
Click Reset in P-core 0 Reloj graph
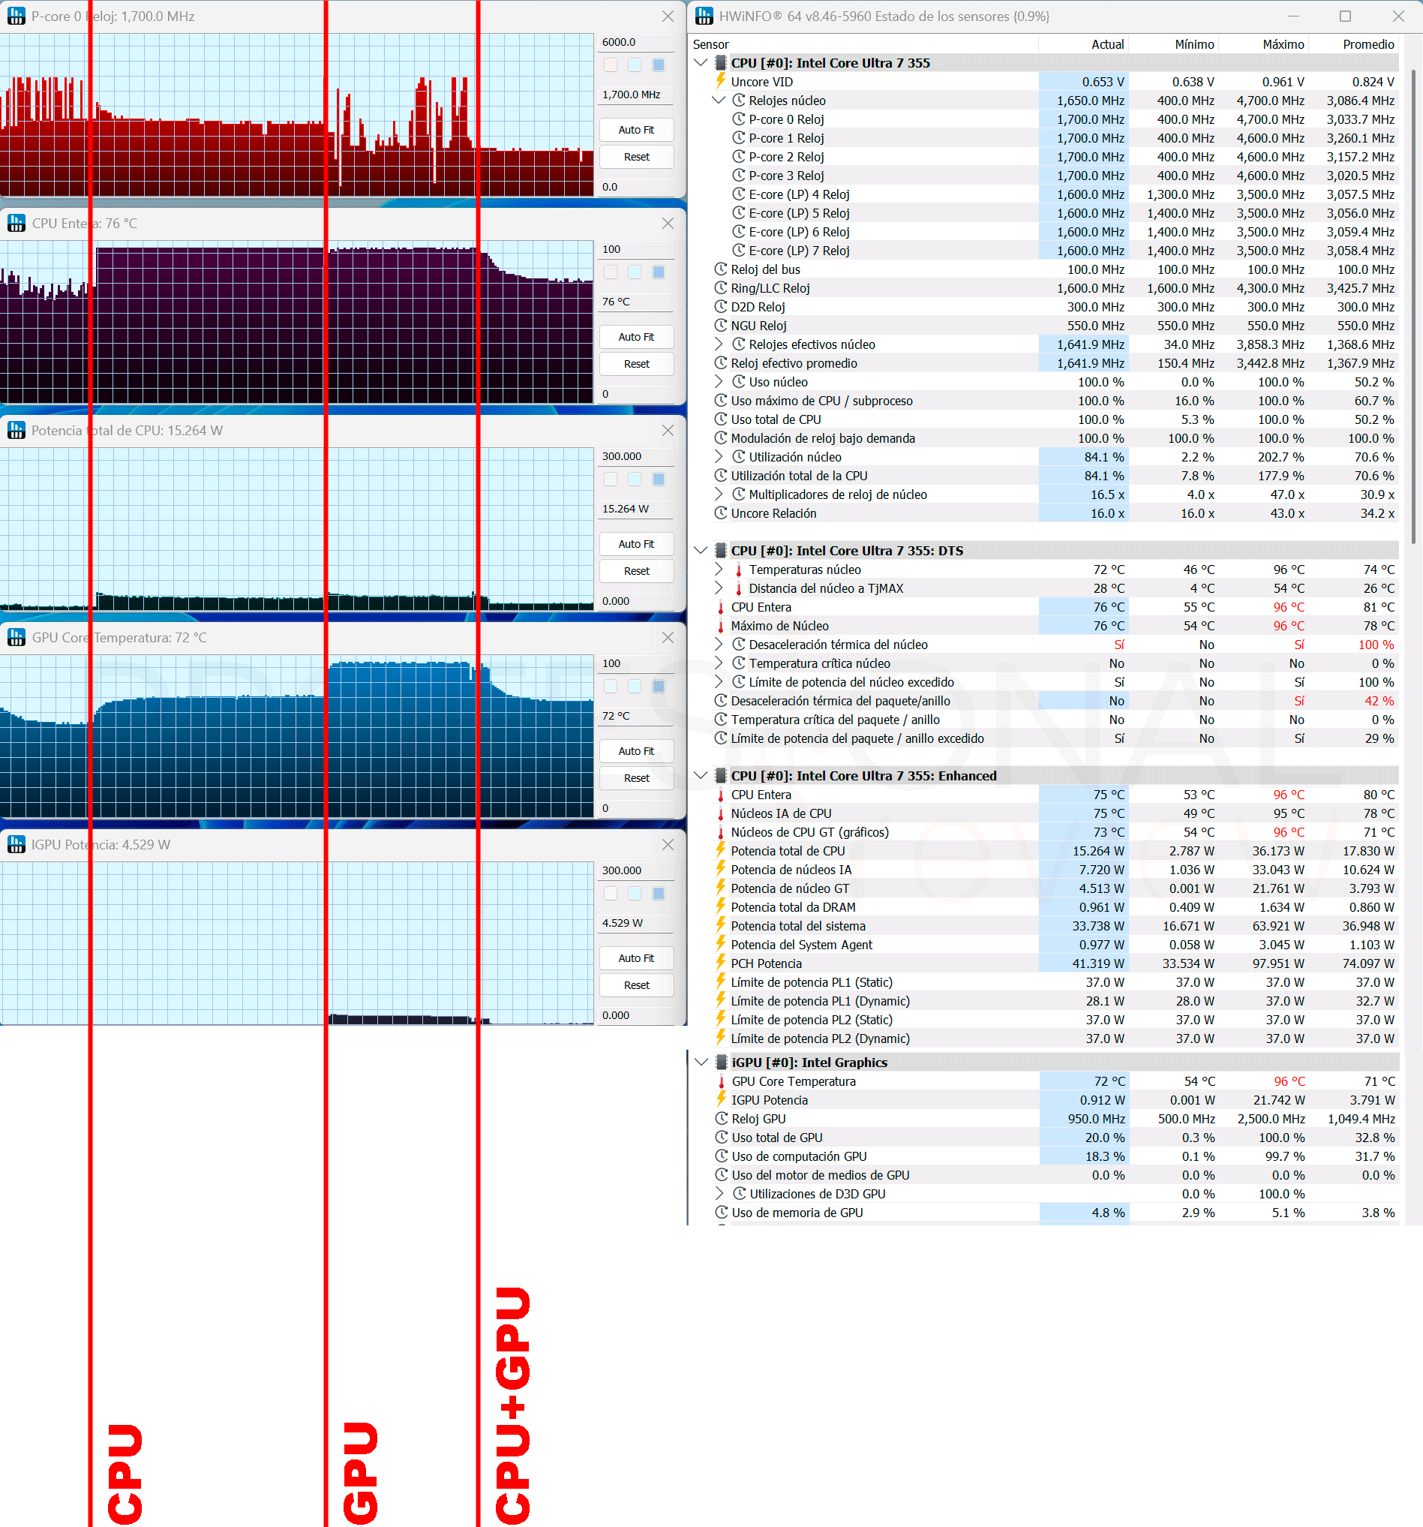pyautogui.click(x=636, y=157)
